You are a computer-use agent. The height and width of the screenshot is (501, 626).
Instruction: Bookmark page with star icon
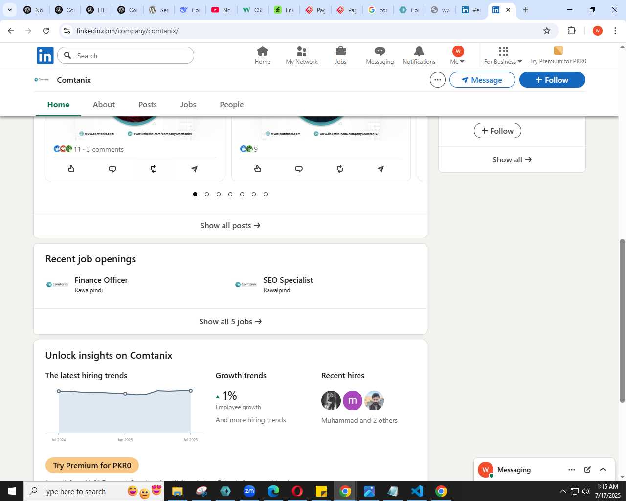tap(547, 31)
